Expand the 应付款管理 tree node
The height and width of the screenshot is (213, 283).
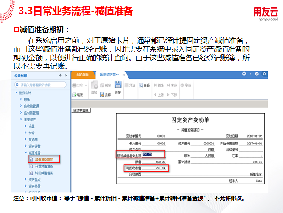click(x=21, y=113)
